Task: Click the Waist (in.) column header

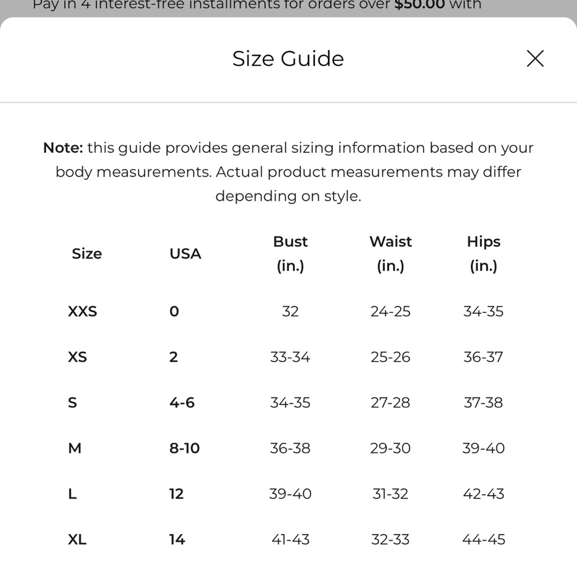Action: (391, 253)
